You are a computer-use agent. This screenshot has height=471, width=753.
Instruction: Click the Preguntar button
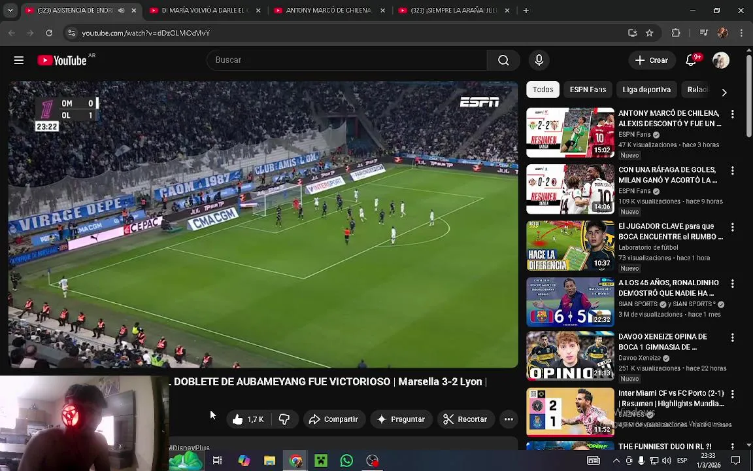(401, 419)
